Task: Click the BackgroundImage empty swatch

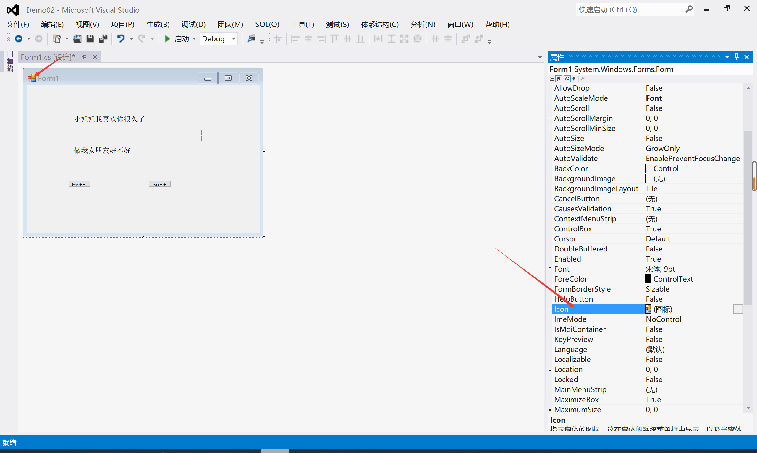Action: (x=648, y=178)
